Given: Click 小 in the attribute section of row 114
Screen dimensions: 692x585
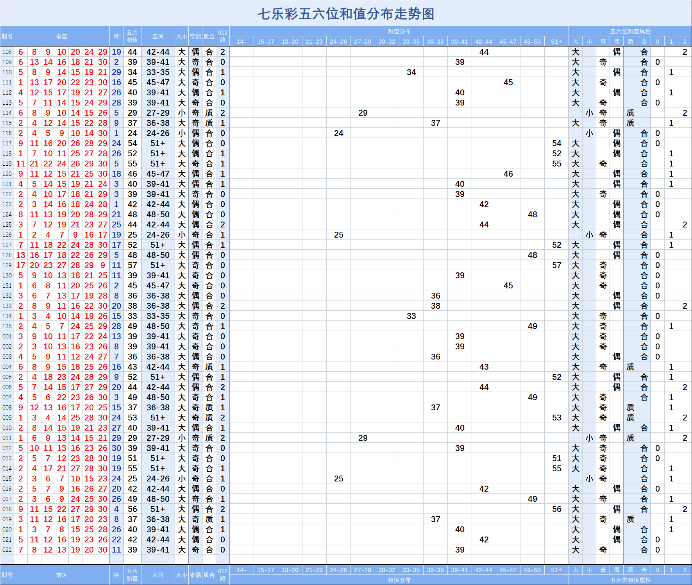Looking at the screenshot, I should pyautogui.click(x=589, y=113).
